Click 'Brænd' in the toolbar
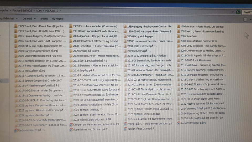 pos(44,19)
